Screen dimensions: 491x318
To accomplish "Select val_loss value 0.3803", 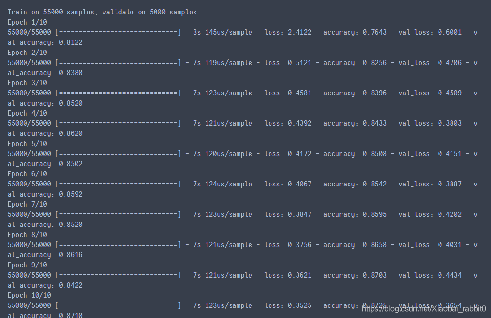I will (x=450, y=123).
